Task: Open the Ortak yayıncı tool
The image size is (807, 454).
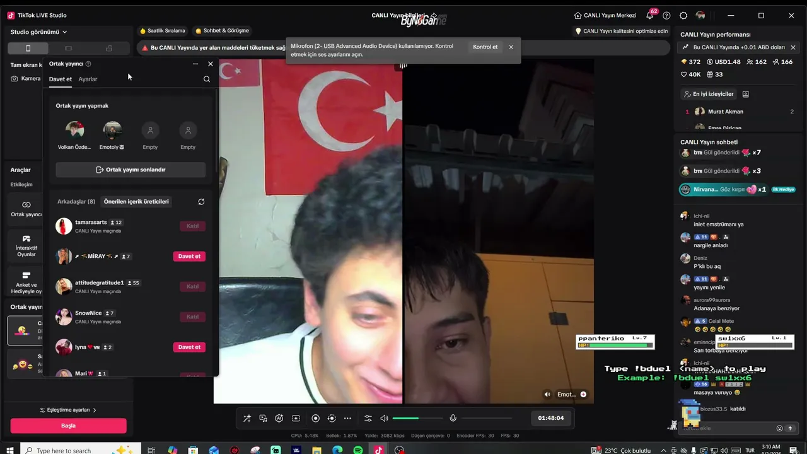Action: click(x=26, y=209)
